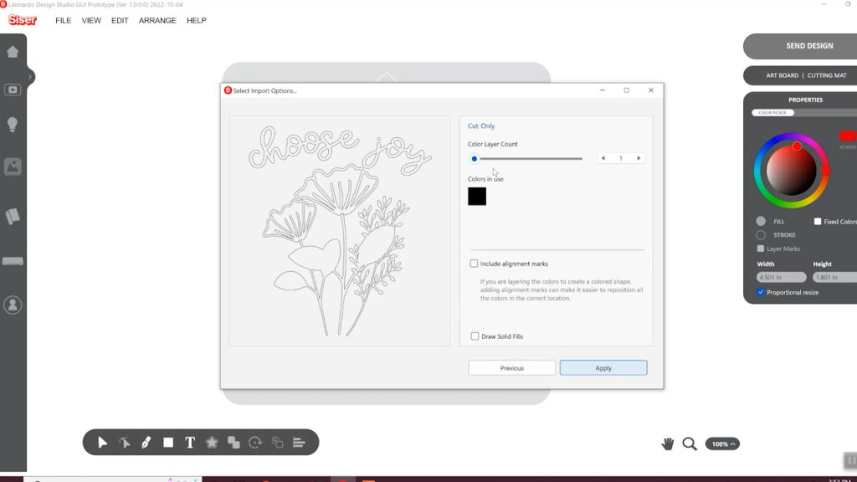Select the duplicate/replicate tool
The width and height of the screenshot is (857, 482).
[x=277, y=443]
